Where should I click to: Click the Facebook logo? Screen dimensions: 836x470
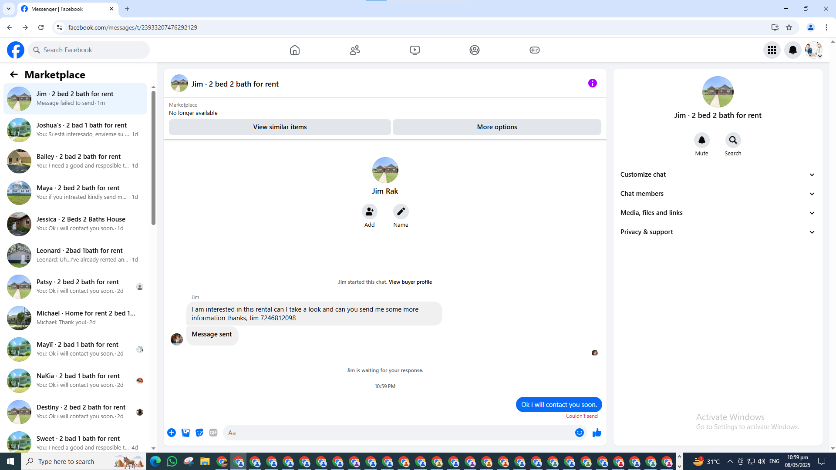(16, 50)
